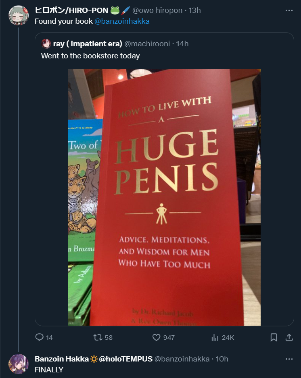Click the @machirooni handle

pos(148,43)
